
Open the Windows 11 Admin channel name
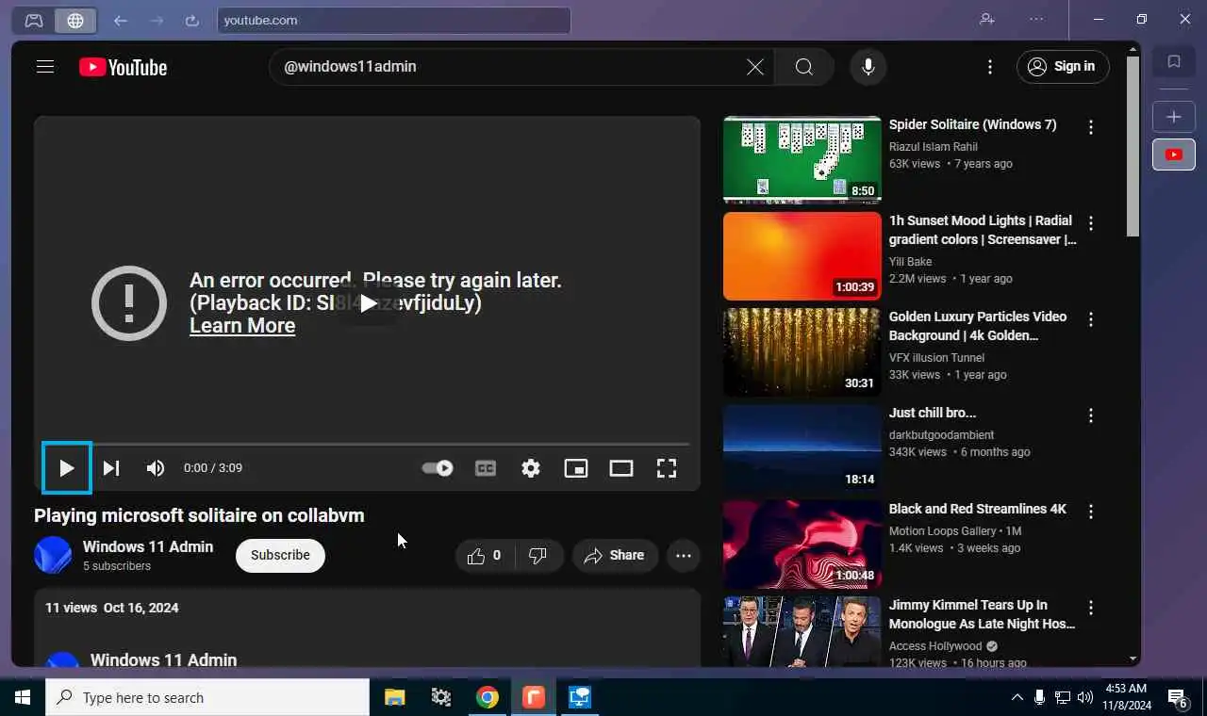tap(148, 546)
